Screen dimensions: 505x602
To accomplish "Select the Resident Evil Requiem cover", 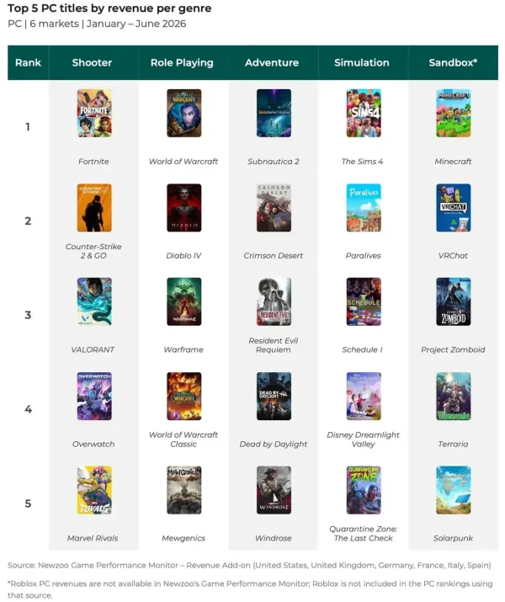I will (x=274, y=301).
